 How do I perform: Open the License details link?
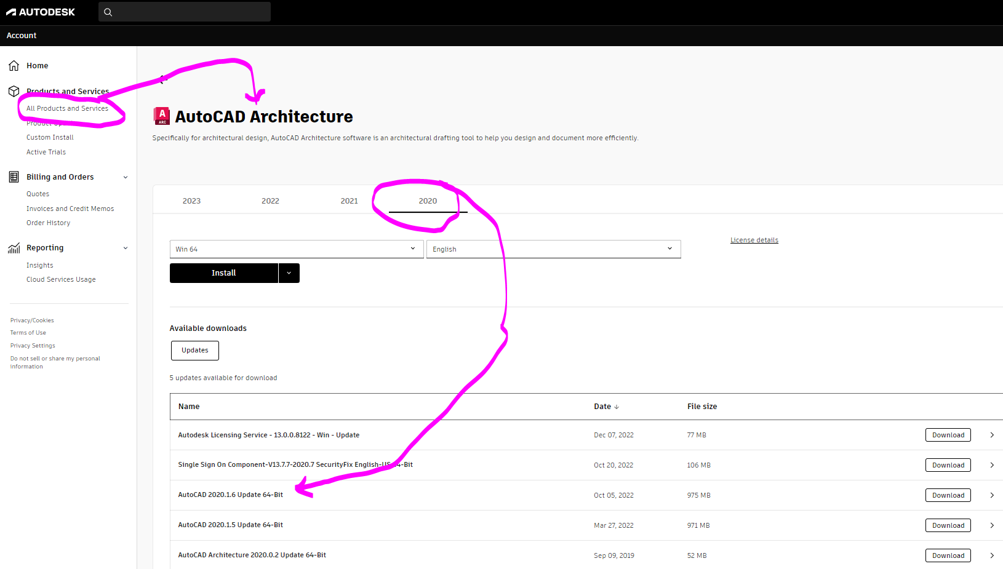[754, 239]
